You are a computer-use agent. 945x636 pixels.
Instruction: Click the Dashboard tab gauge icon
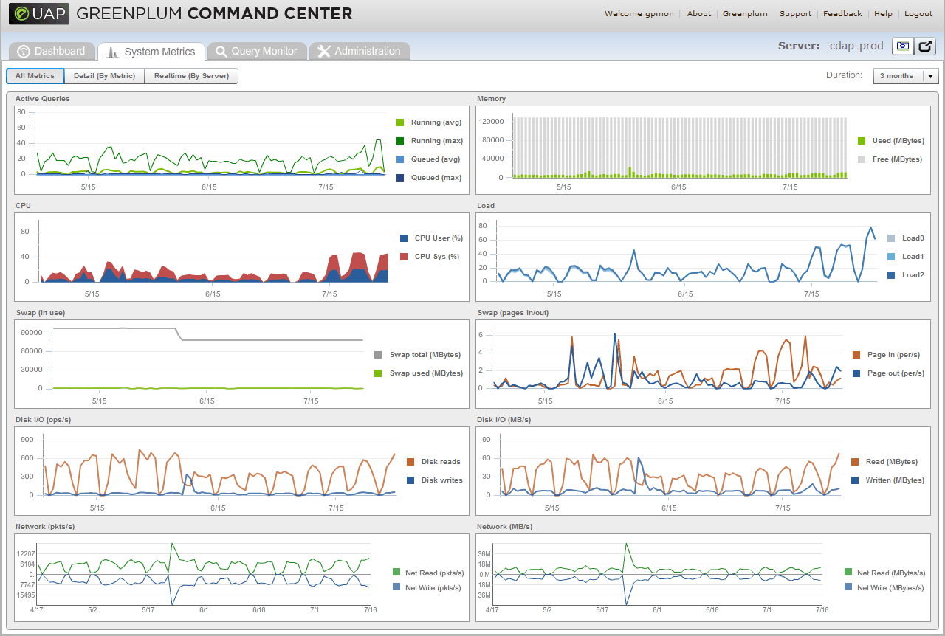[24, 52]
